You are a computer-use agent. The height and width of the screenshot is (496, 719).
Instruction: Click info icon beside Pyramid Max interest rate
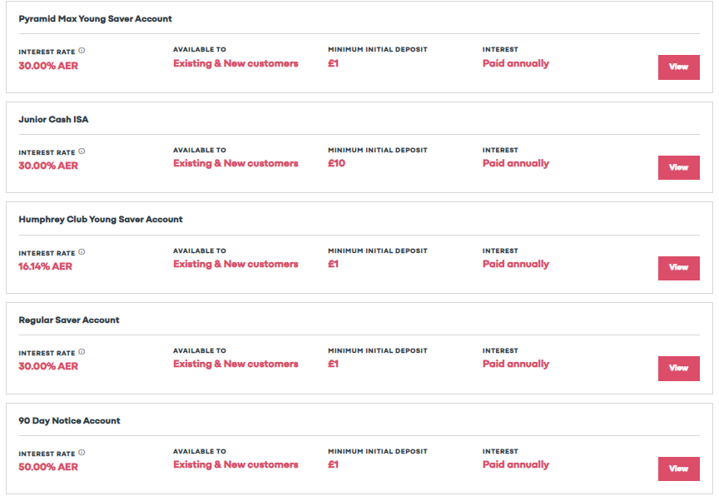(x=82, y=51)
